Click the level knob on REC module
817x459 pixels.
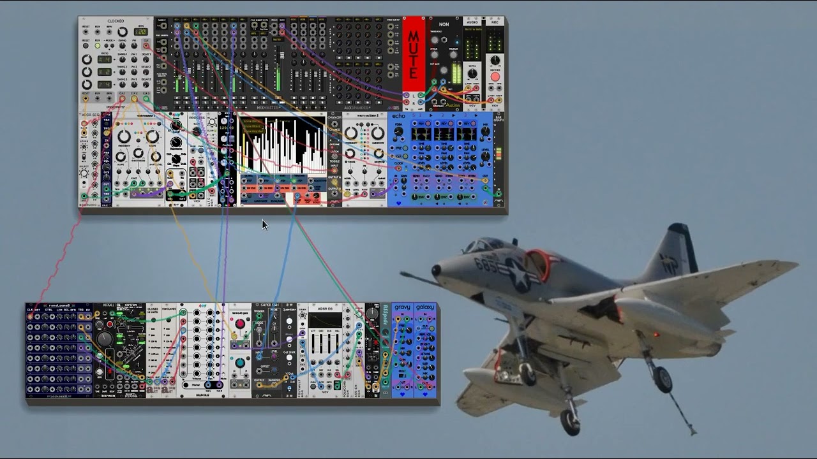click(x=495, y=60)
